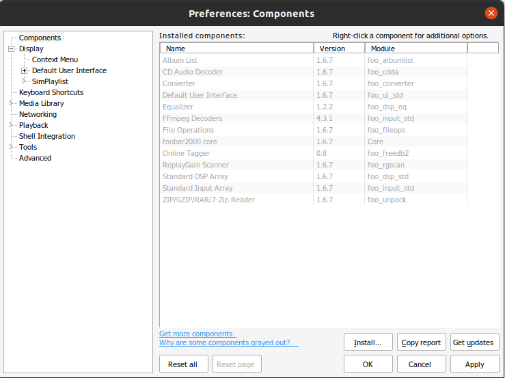Expand the SimPlaylist tree arrow
This screenshot has width=505, height=378.
(x=24, y=81)
